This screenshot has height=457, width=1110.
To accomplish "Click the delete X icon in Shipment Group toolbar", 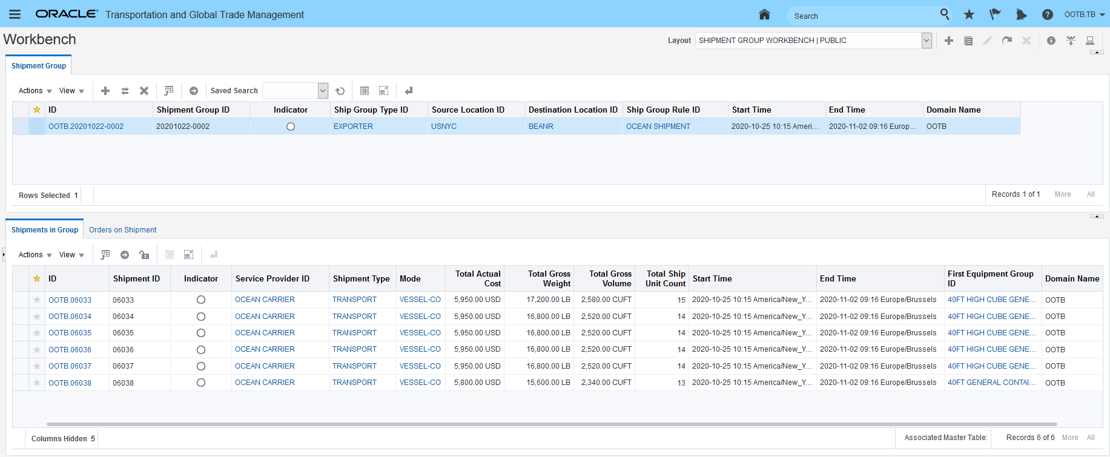I will [x=144, y=91].
